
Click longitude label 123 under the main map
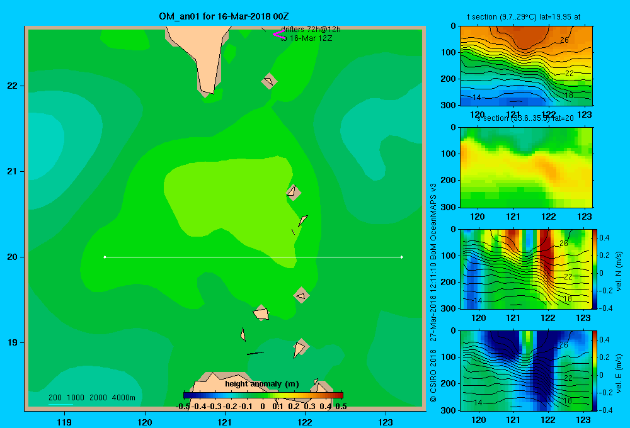point(386,422)
